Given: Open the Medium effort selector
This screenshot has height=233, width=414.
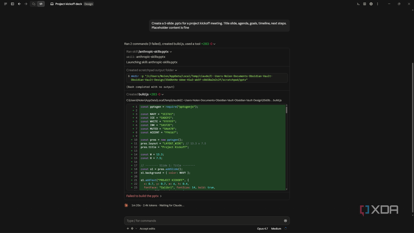Looking at the screenshot, I should (276, 229).
